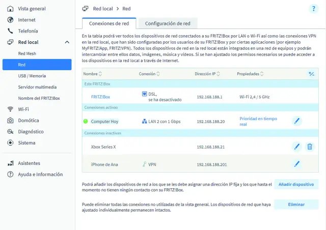Click the Eliminar button
This screenshot has height=230, width=326.
(x=296, y=204)
